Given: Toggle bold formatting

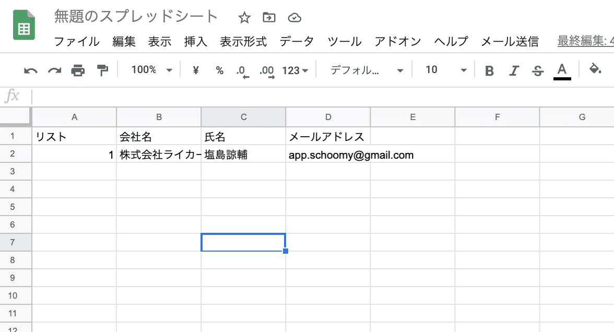Looking at the screenshot, I should click(x=489, y=69).
